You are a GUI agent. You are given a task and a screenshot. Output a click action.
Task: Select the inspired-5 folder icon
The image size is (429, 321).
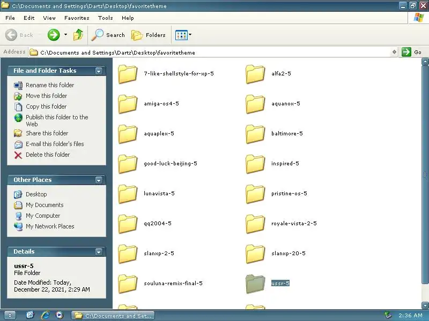point(255,164)
